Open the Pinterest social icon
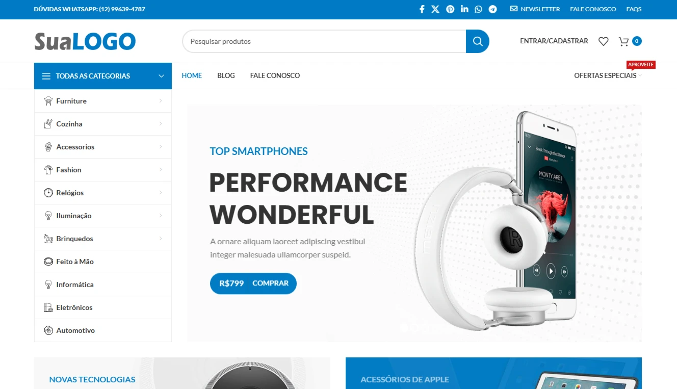Viewport: 677px width, 389px height. (450, 9)
